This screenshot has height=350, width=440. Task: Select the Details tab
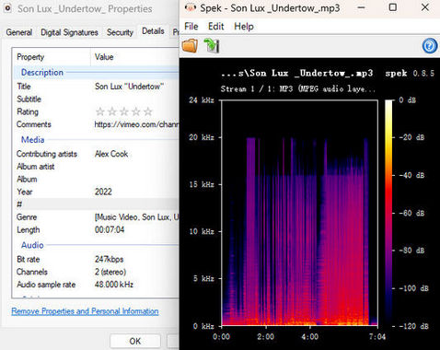coord(153,31)
